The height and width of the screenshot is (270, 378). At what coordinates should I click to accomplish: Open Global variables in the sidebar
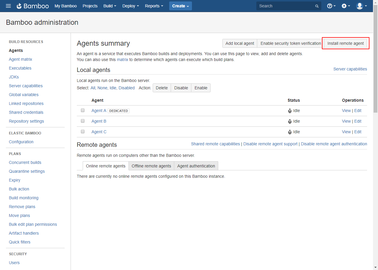pos(24,95)
